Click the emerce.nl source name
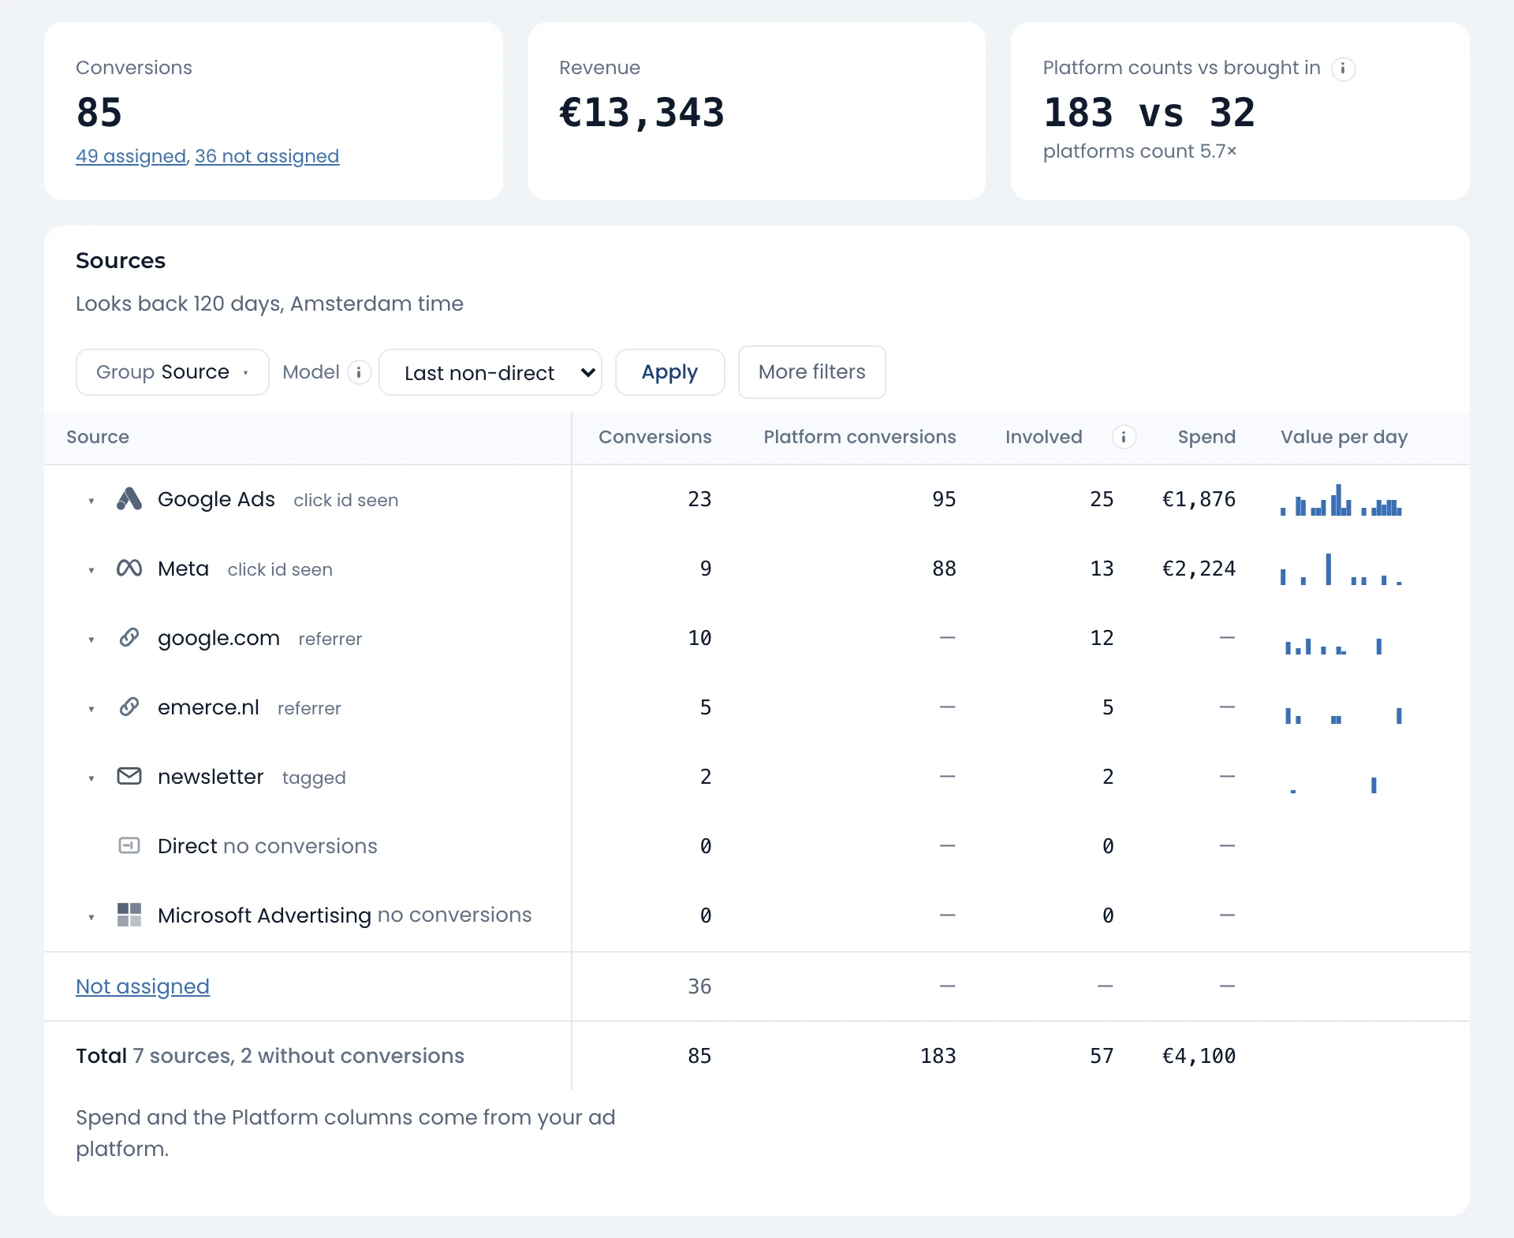The width and height of the screenshot is (1514, 1238). [208, 707]
